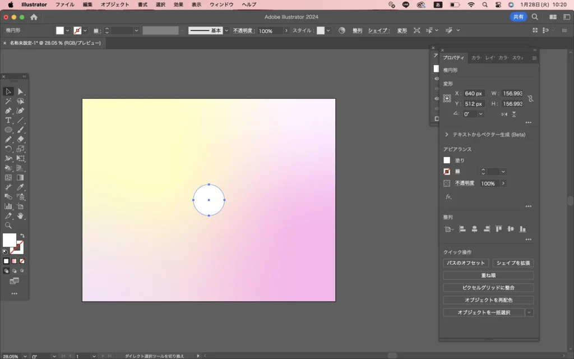
Task: Activate the Eyedropper tool
Action: pyautogui.click(x=20, y=187)
